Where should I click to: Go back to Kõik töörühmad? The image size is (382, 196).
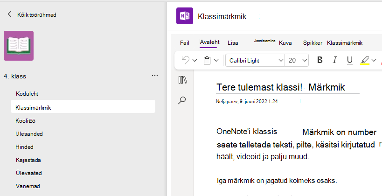36,14
